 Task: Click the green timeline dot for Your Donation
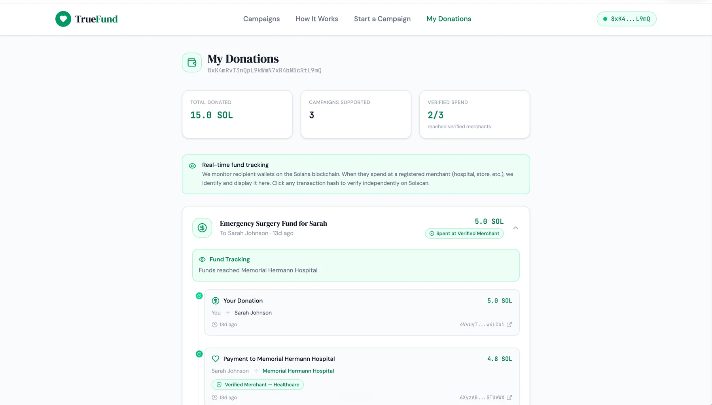click(x=199, y=296)
